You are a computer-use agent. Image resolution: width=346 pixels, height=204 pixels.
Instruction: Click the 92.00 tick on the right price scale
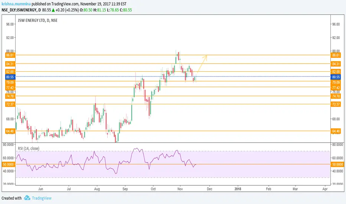[x=336, y=38]
